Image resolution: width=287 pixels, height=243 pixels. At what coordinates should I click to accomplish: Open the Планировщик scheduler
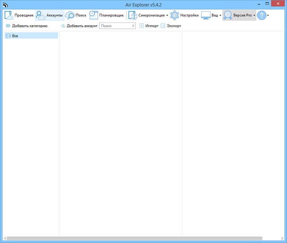(x=106, y=15)
